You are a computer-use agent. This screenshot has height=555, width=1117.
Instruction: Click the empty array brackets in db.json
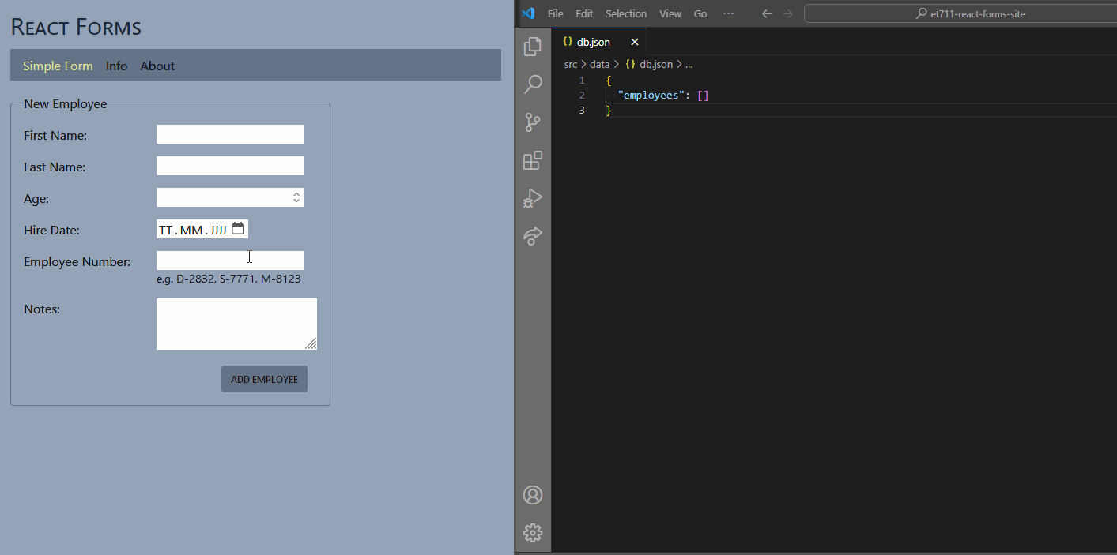(x=703, y=95)
